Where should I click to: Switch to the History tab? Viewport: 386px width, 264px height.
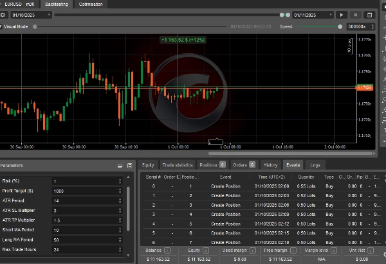point(270,165)
